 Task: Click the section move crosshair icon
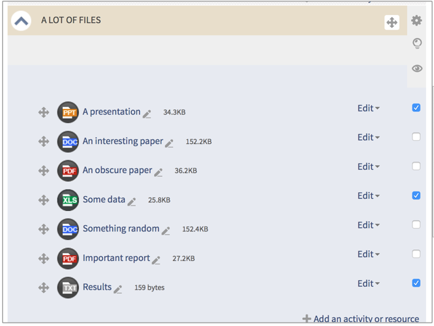(391, 22)
